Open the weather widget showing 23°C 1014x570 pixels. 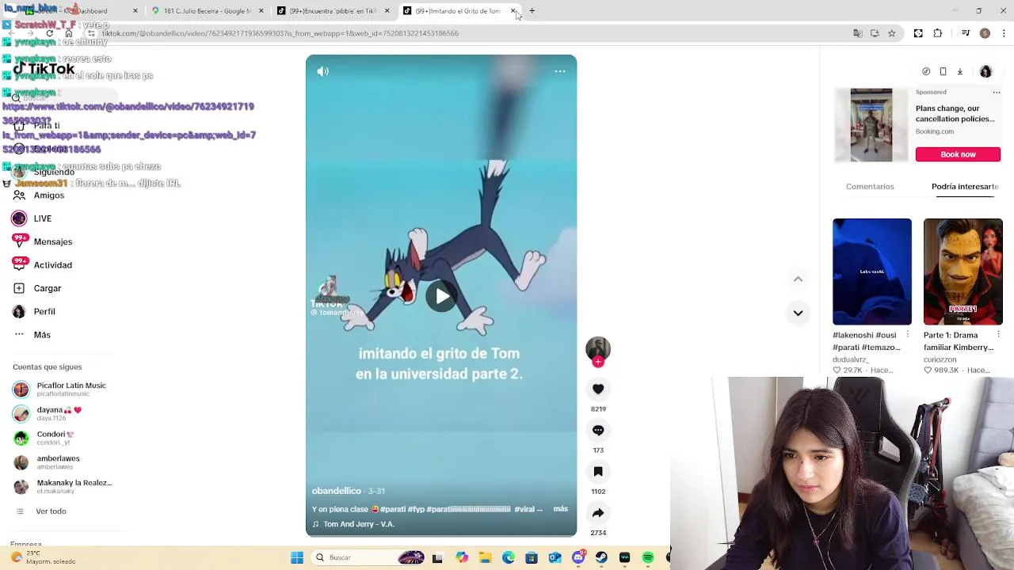pyautogui.click(x=44, y=557)
